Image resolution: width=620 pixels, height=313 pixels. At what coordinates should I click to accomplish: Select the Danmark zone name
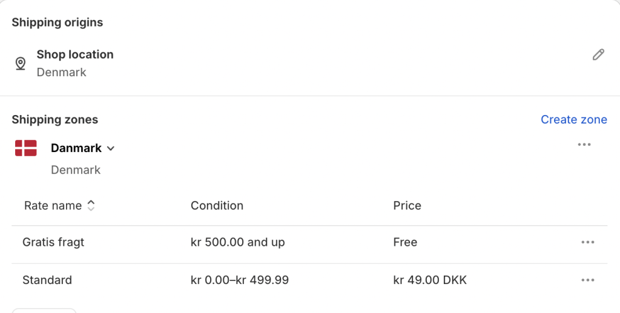76,148
